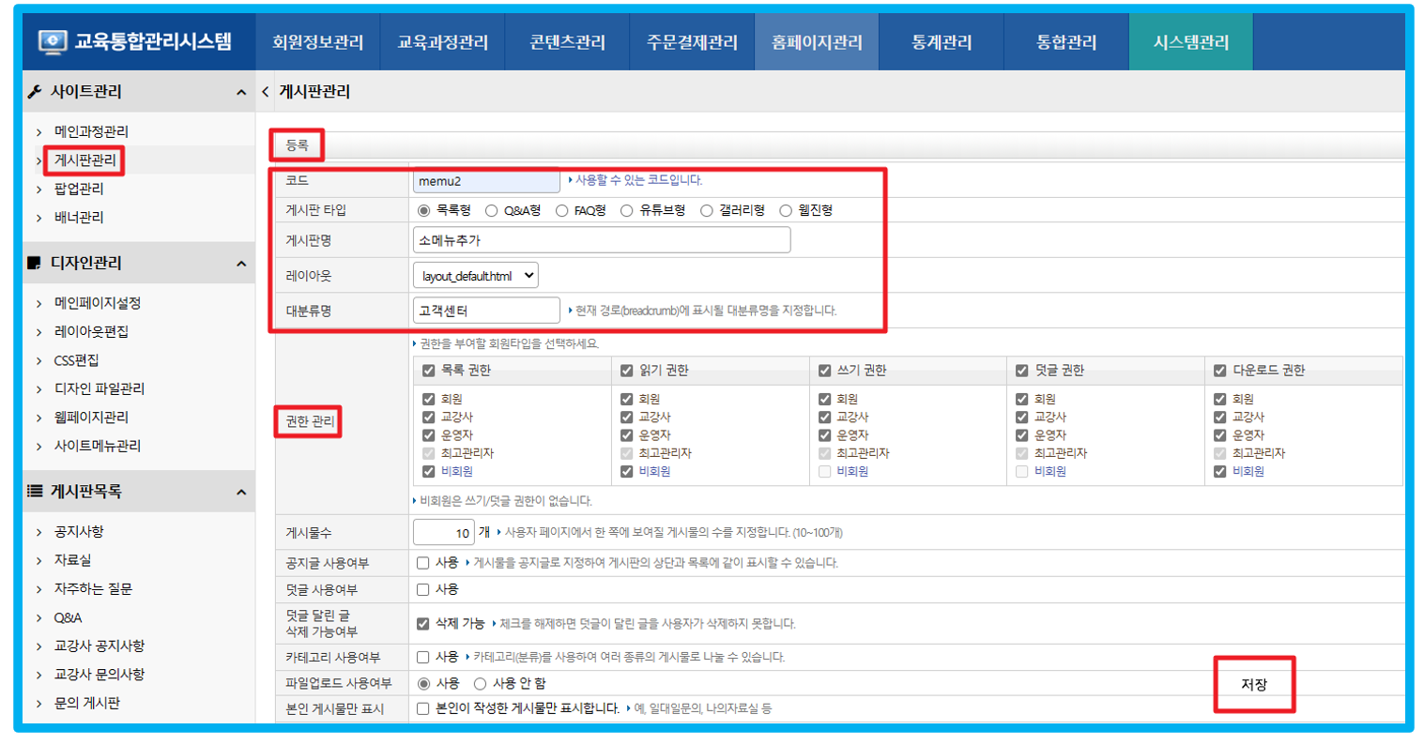Open 팝업관리 in the sidebar

point(79,189)
